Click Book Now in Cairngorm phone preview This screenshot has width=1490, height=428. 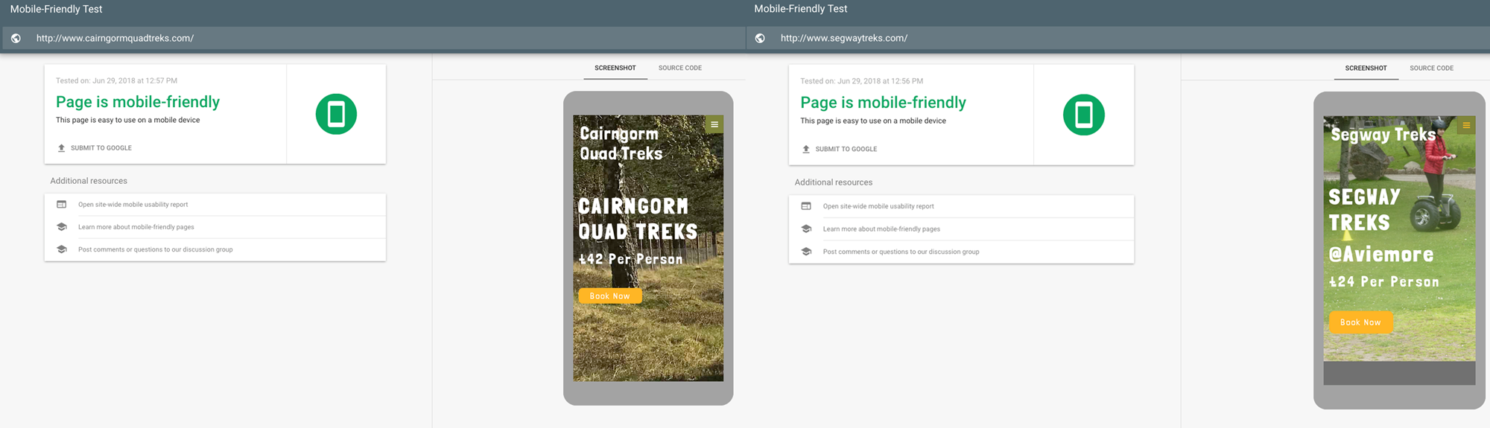click(x=610, y=296)
